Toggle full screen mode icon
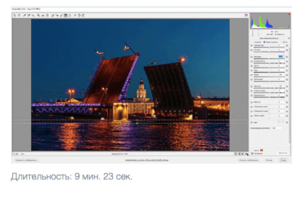307x200 pixels. pos(246,15)
